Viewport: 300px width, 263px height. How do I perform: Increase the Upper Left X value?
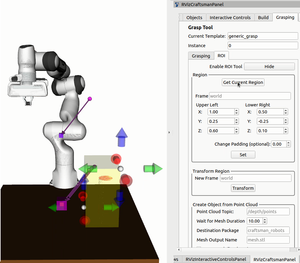[236, 110]
